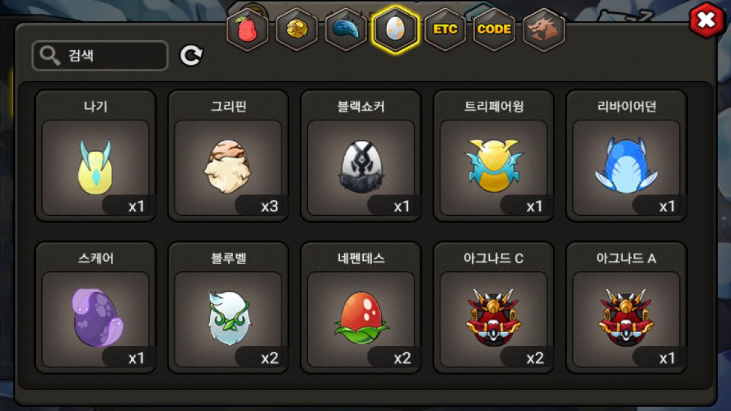Select the 나기 yellow egg
This screenshot has height=411, width=731.
tap(95, 156)
